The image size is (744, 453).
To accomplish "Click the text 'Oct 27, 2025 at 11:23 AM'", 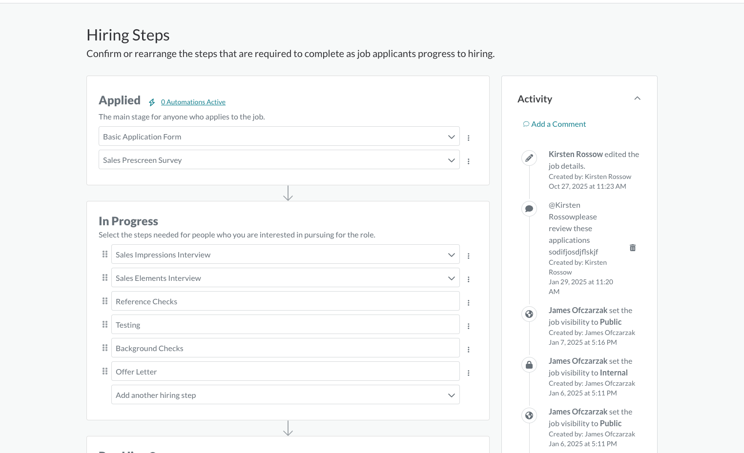I will coord(587,186).
